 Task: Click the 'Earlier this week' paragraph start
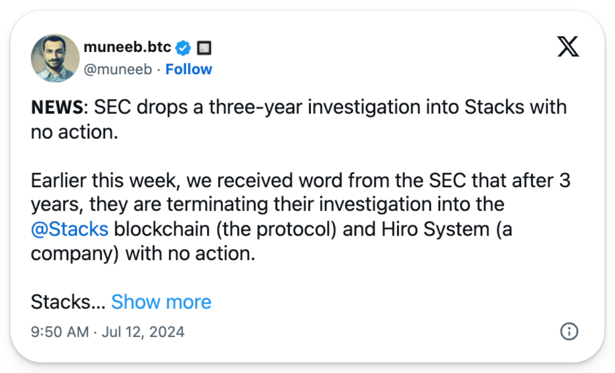click(97, 179)
